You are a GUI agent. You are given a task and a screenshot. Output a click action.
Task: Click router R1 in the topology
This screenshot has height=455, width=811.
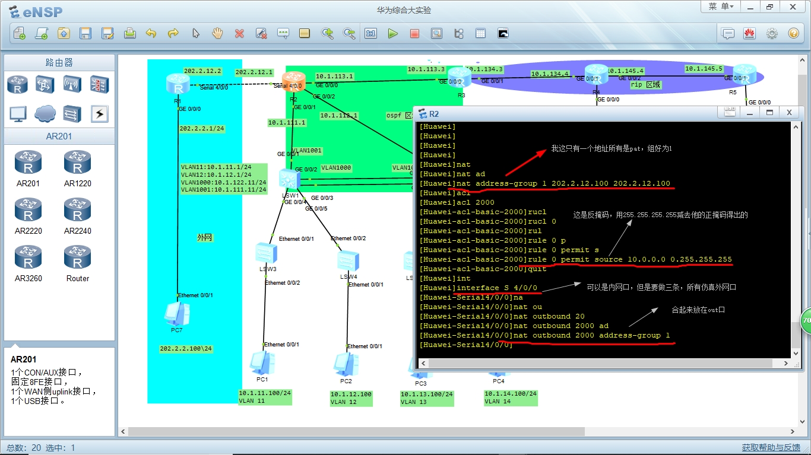tap(178, 84)
